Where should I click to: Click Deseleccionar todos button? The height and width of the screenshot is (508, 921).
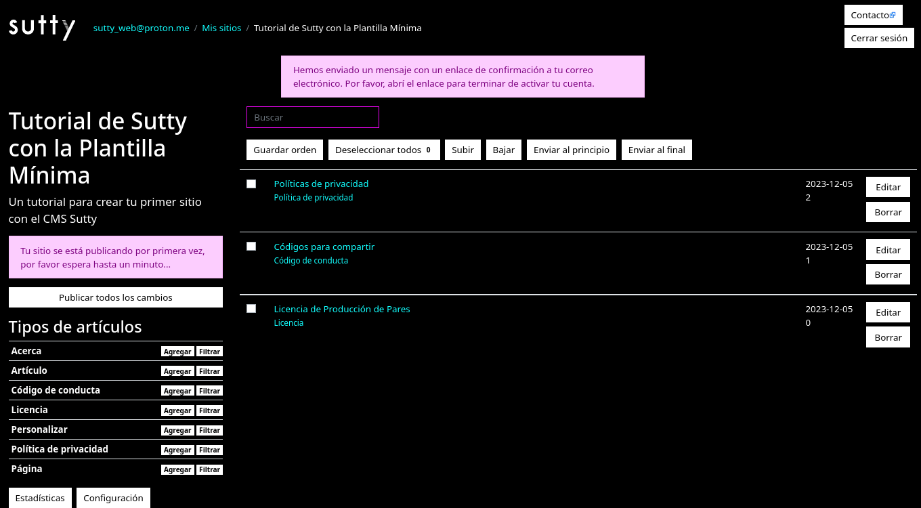[383, 150]
